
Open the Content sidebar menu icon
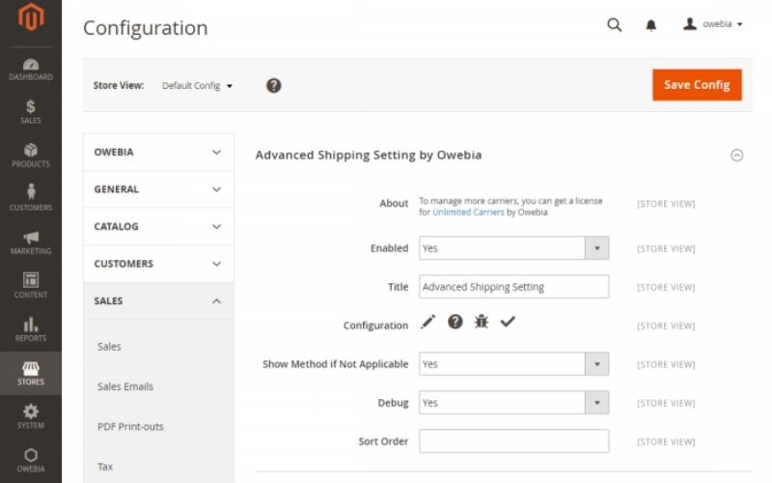coord(31,279)
